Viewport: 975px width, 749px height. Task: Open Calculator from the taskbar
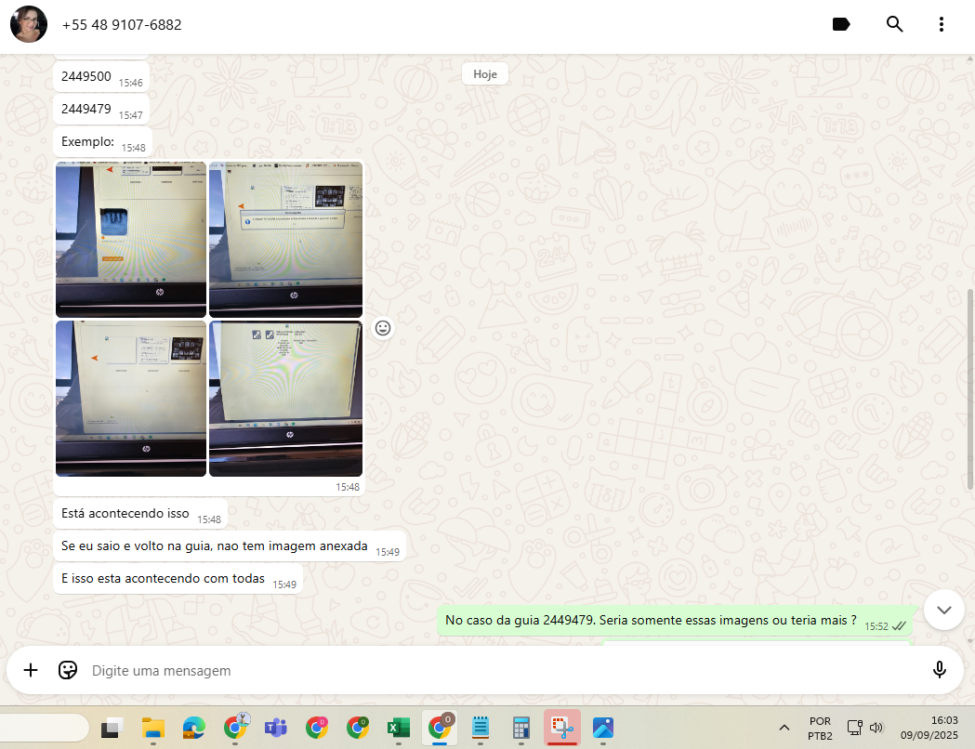click(521, 728)
